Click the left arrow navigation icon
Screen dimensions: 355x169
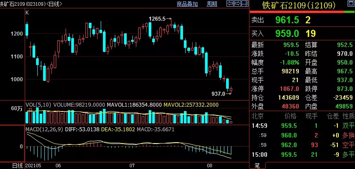point(230,4)
